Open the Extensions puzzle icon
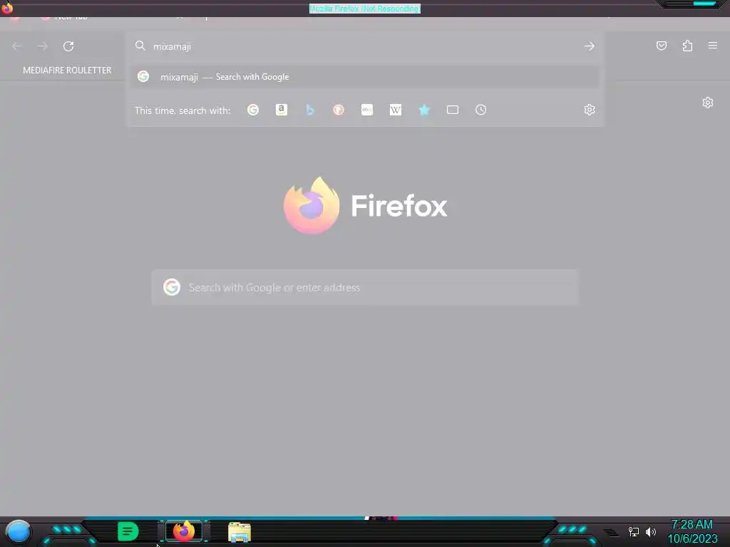The width and height of the screenshot is (730, 547). pyautogui.click(x=687, y=46)
